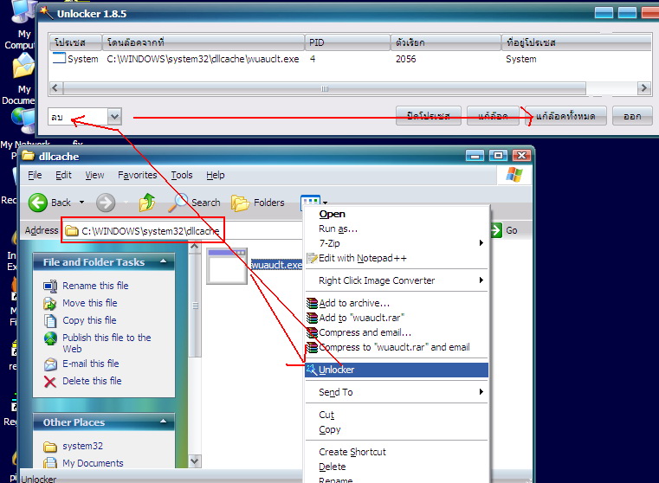Click the แก้ล๊อค button in Unlocker
The height and width of the screenshot is (483, 659).
tap(493, 116)
